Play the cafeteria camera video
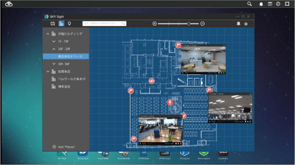The height and width of the screenshot is (165, 295). pyautogui.click(x=183, y=73)
